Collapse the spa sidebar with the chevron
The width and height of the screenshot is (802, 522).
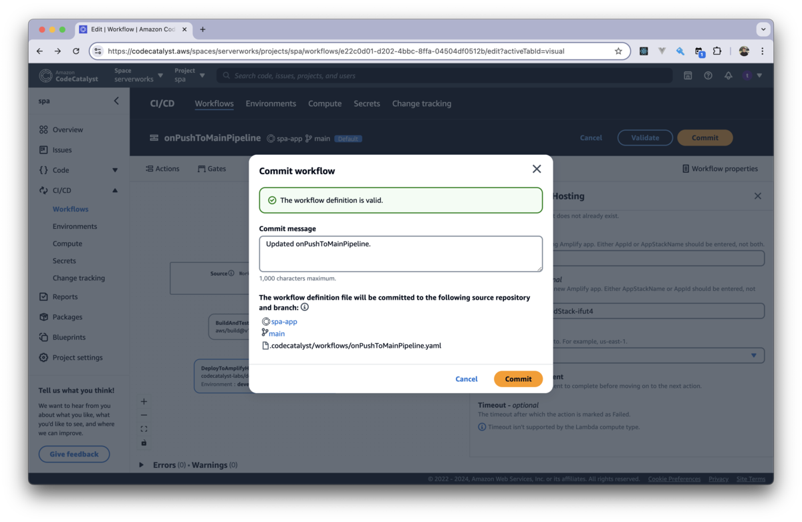tap(116, 101)
